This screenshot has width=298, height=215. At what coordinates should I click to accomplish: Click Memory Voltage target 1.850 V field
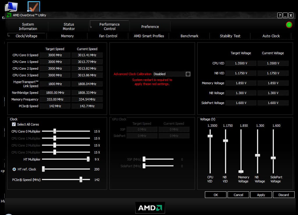pos(241,83)
